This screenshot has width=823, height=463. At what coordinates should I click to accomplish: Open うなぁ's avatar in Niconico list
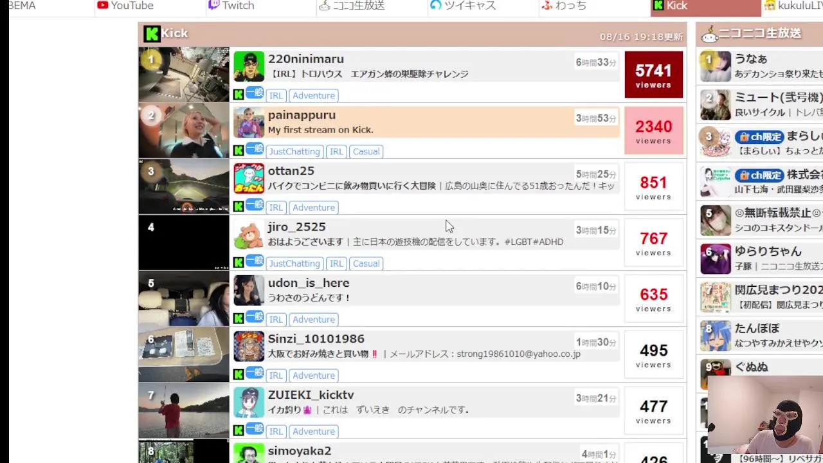point(716,66)
